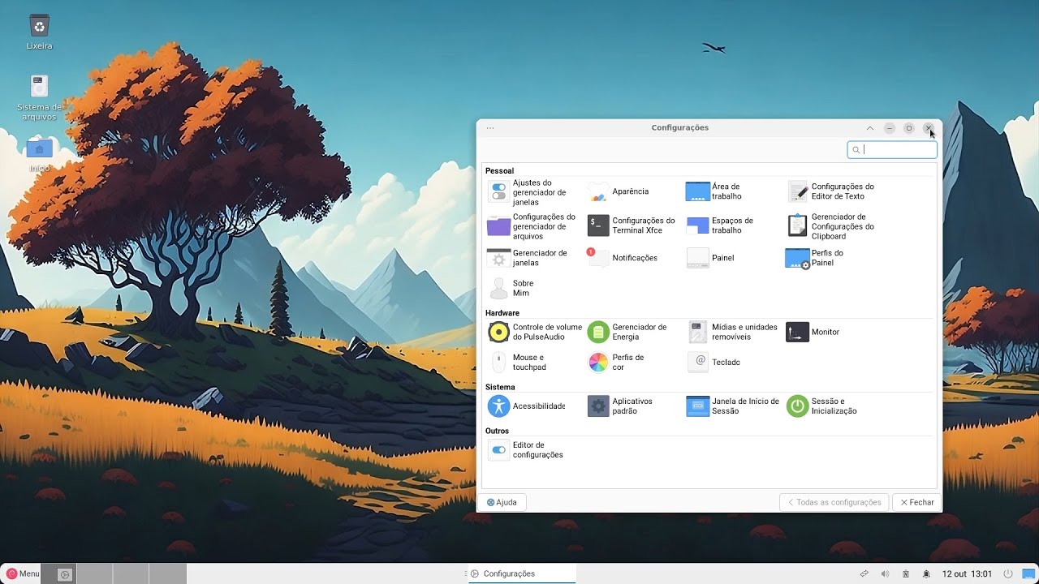Open Ajustes do gerenciador de janelas

click(534, 192)
